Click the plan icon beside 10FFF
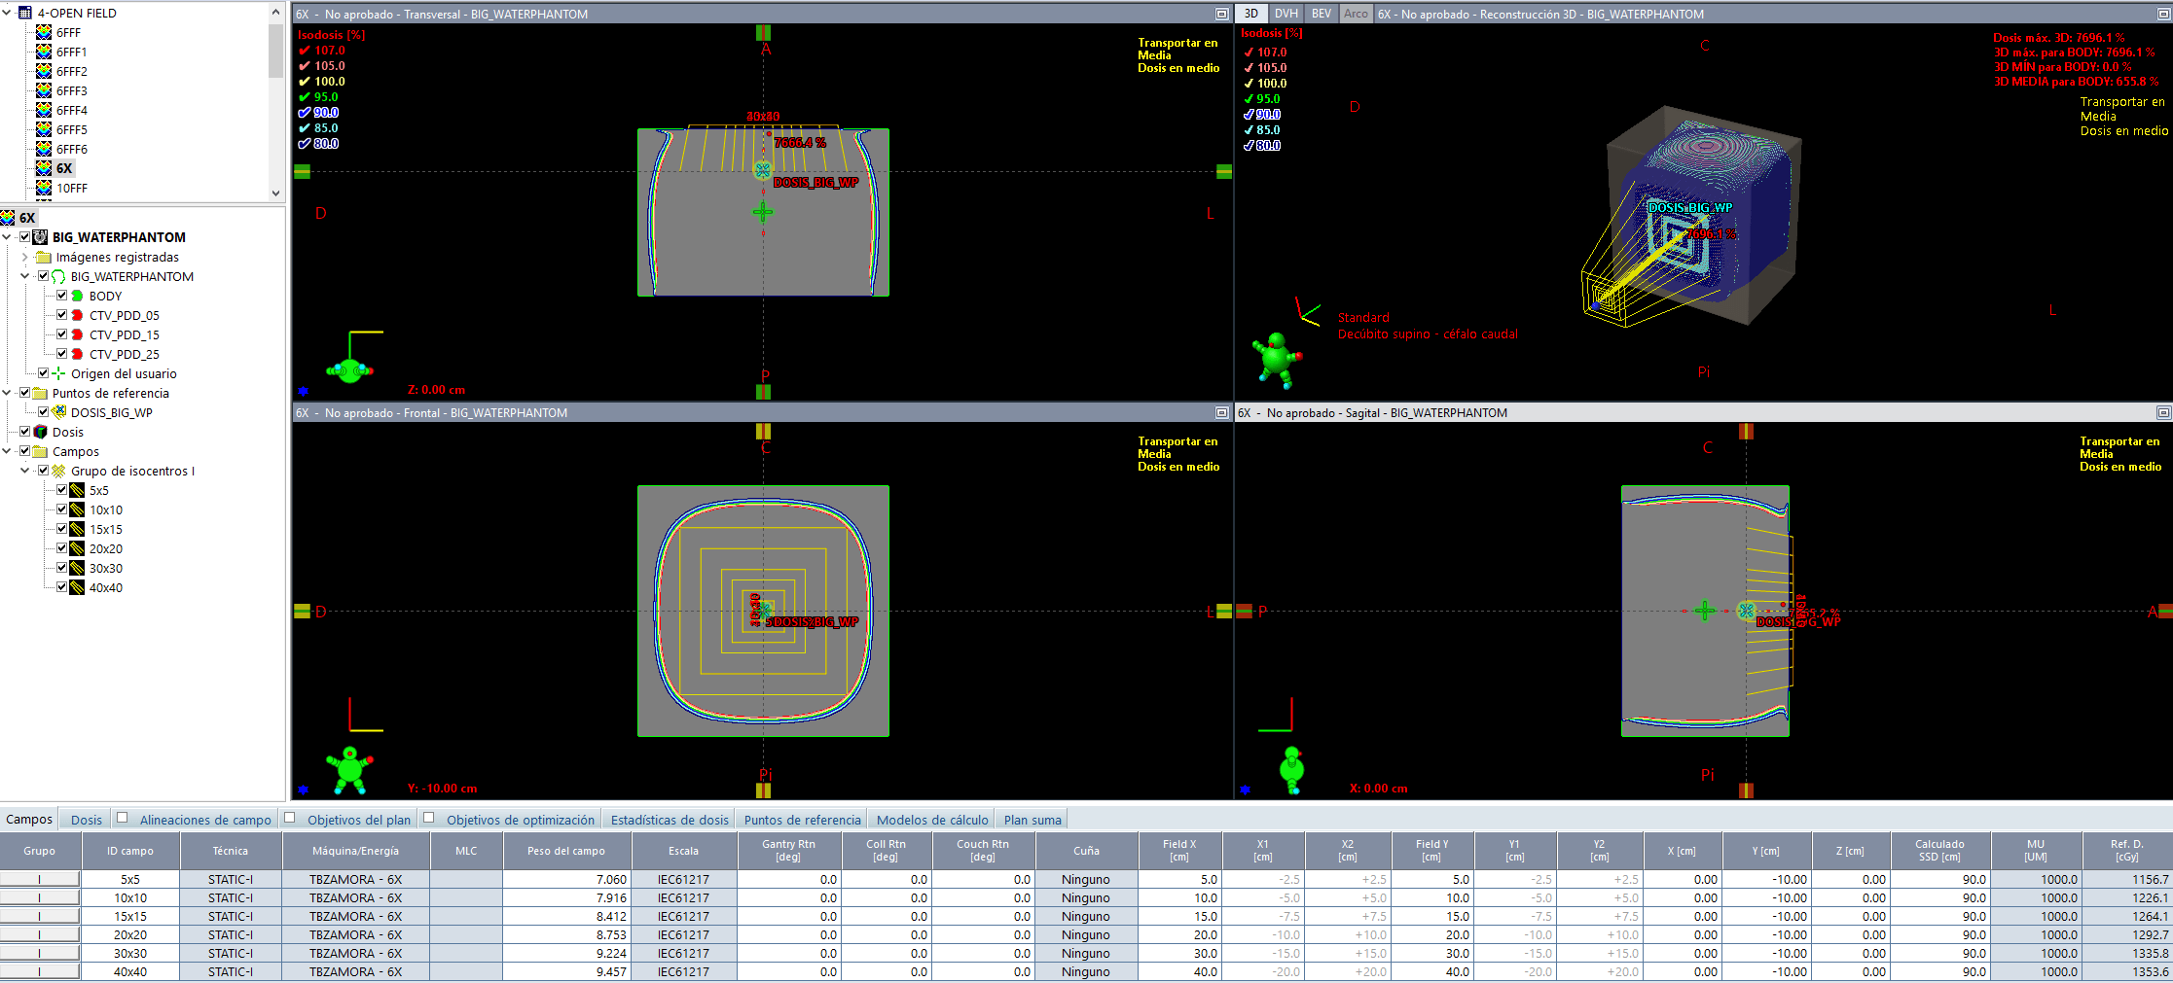The image size is (2173, 983). pos(44,188)
